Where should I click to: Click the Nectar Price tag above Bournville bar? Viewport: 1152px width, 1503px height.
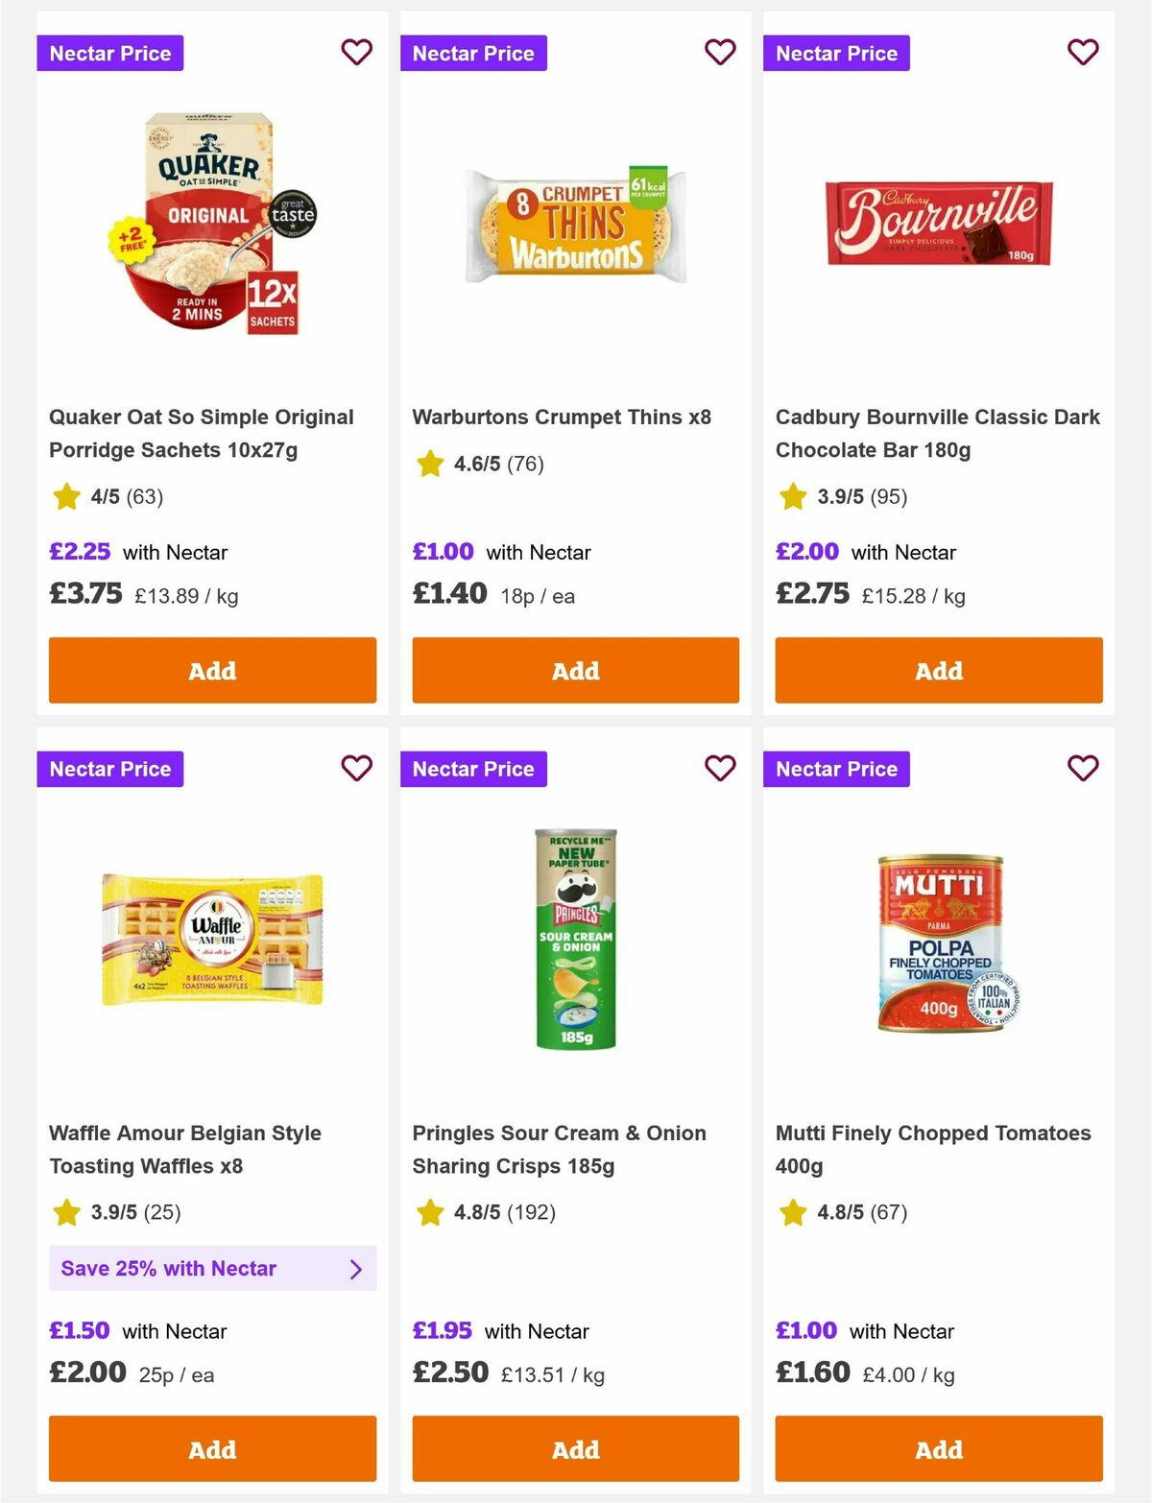click(836, 53)
